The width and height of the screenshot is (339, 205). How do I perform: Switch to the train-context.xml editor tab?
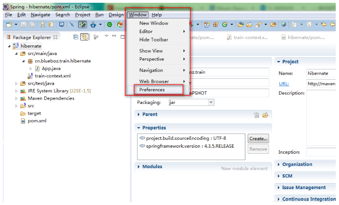[250, 37]
